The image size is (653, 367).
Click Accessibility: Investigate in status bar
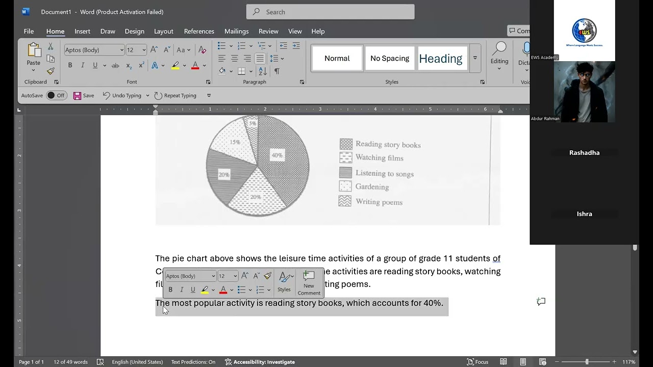[260, 362]
